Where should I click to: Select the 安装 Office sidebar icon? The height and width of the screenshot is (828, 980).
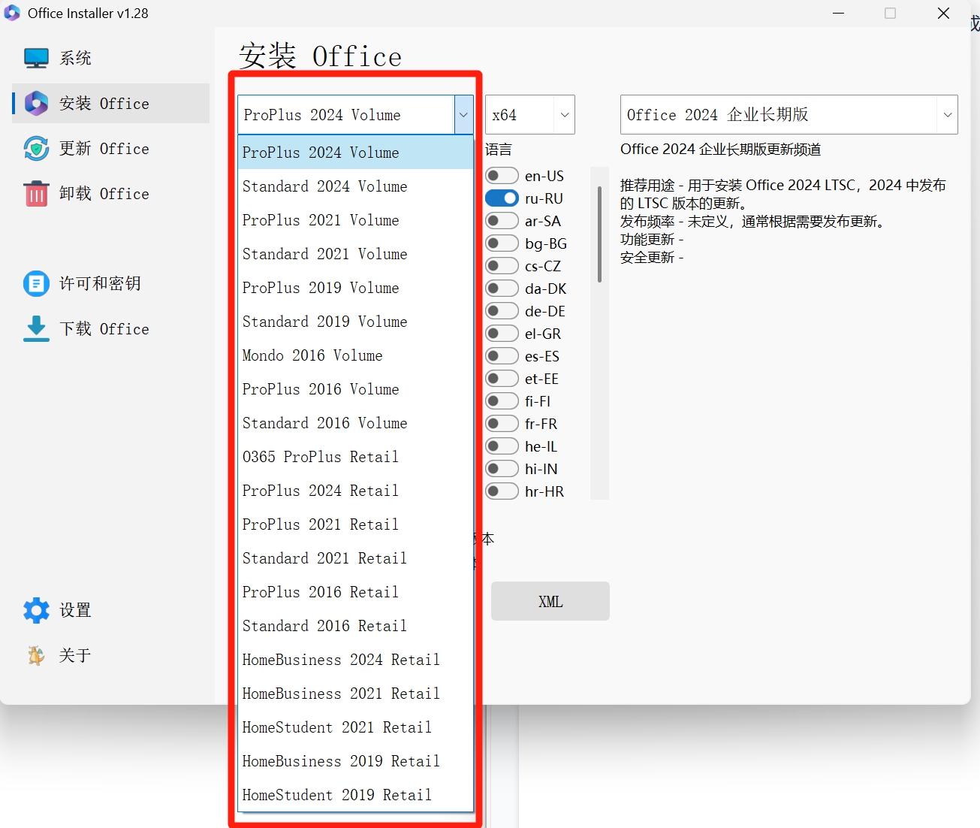coord(35,103)
